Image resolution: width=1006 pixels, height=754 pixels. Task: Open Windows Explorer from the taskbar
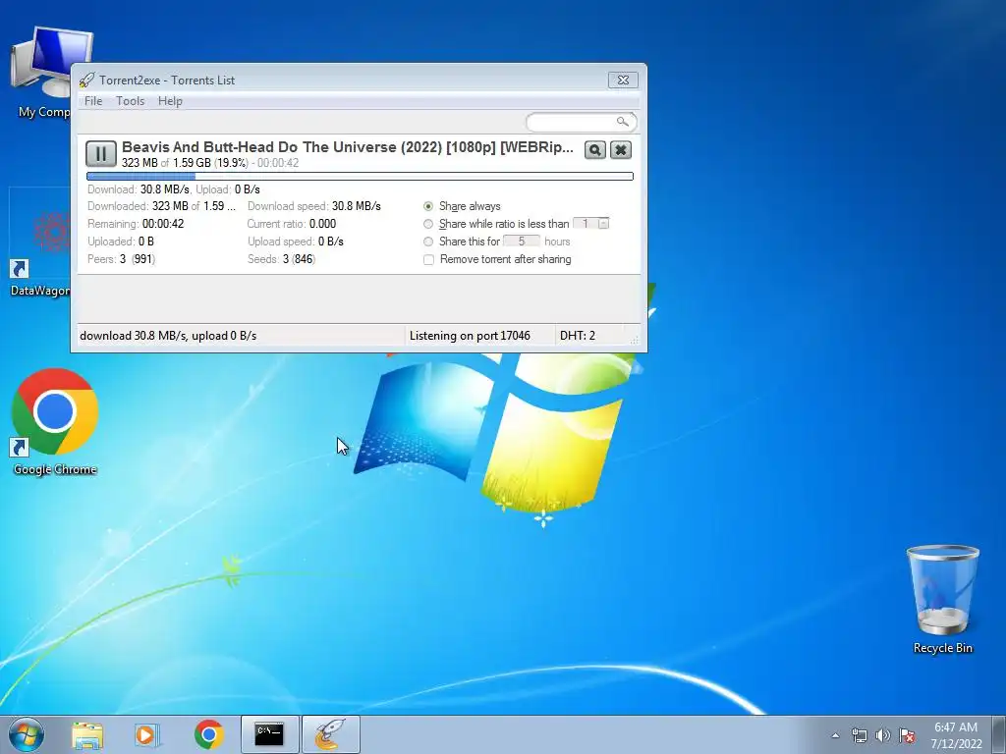87,734
